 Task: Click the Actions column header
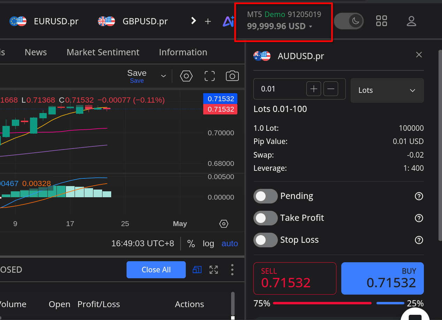tap(189, 304)
